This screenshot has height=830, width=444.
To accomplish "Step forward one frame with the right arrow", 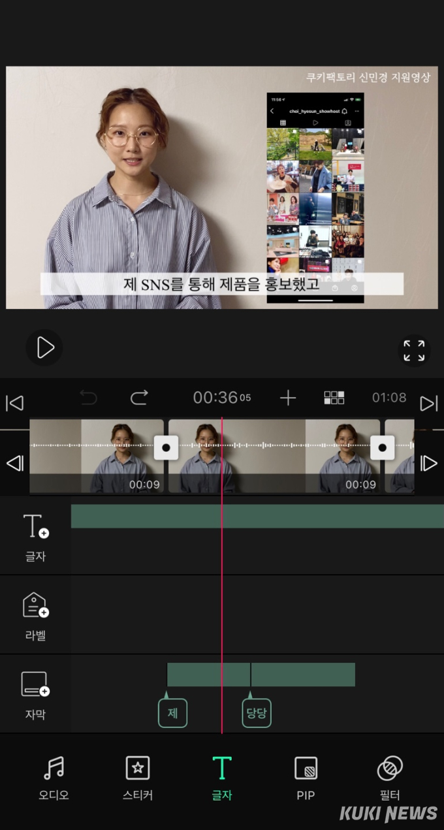I will pos(428,463).
